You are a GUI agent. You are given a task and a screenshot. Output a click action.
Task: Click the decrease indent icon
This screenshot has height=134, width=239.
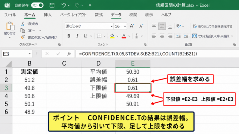pyautogui.click(x=179, y=36)
